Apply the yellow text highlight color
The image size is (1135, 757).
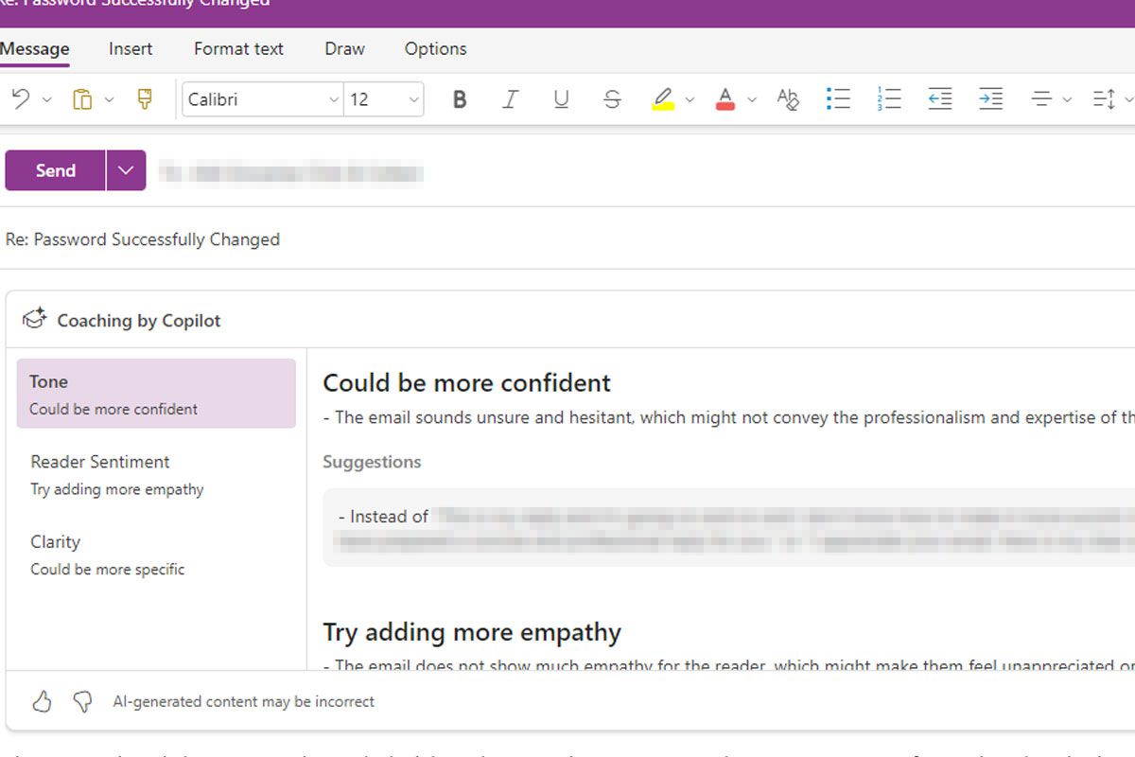tap(663, 99)
